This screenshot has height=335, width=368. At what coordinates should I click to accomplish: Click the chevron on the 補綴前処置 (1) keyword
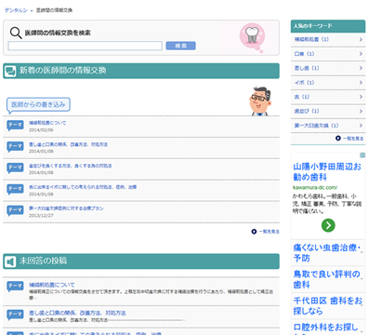[361, 40]
